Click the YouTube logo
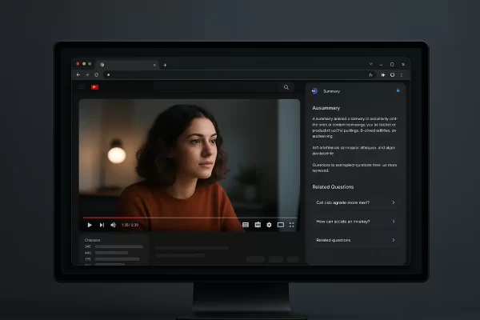This screenshot has height=320, width=480. [94, 87]
